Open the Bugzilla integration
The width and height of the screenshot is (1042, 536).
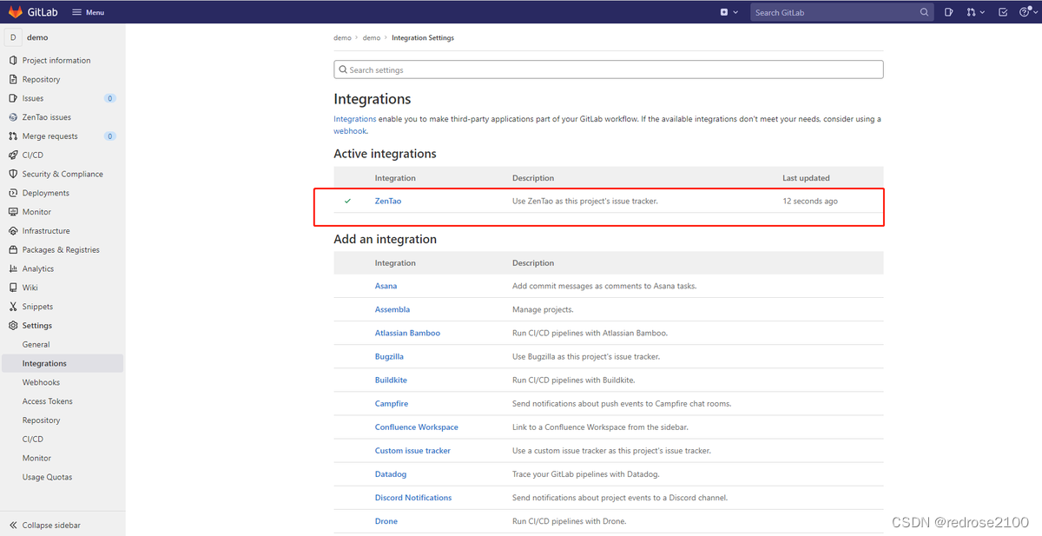[x=389, y=356]
